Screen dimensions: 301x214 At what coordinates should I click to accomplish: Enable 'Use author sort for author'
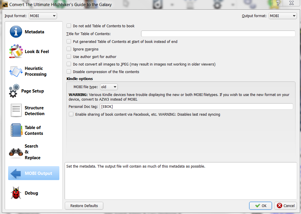coord(69,57)
